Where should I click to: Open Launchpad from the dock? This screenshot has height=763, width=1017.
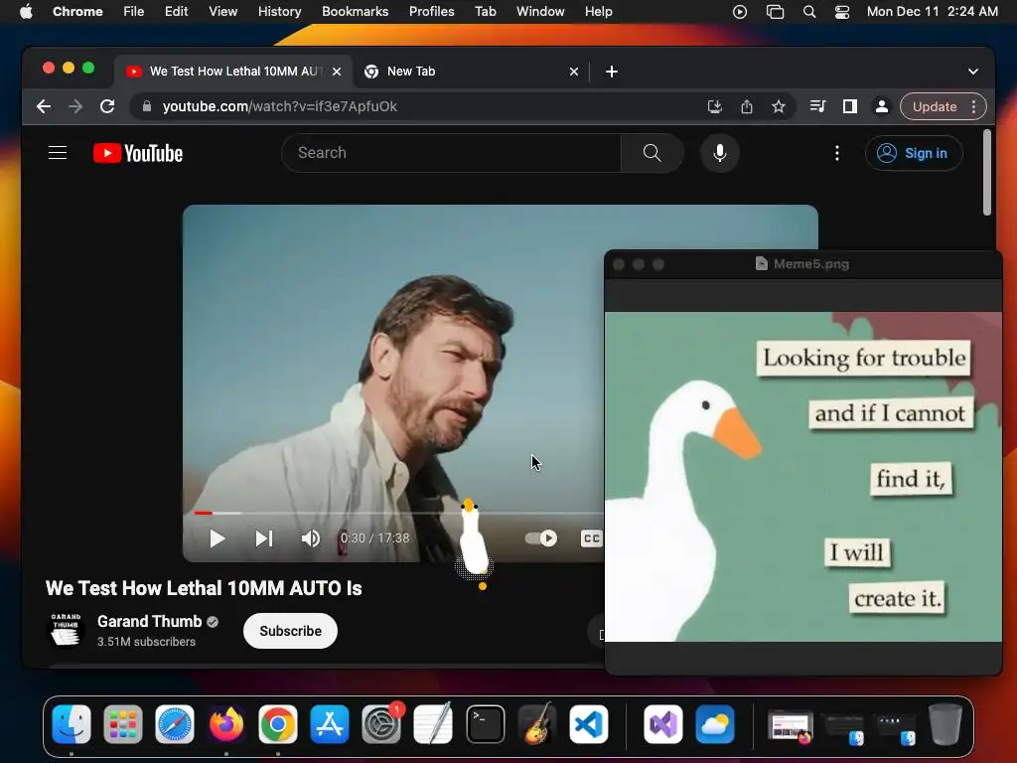click(122, 724)
